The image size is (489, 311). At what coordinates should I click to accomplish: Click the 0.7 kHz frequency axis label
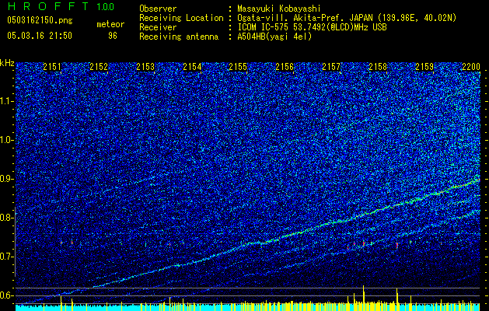click(7, 257)
